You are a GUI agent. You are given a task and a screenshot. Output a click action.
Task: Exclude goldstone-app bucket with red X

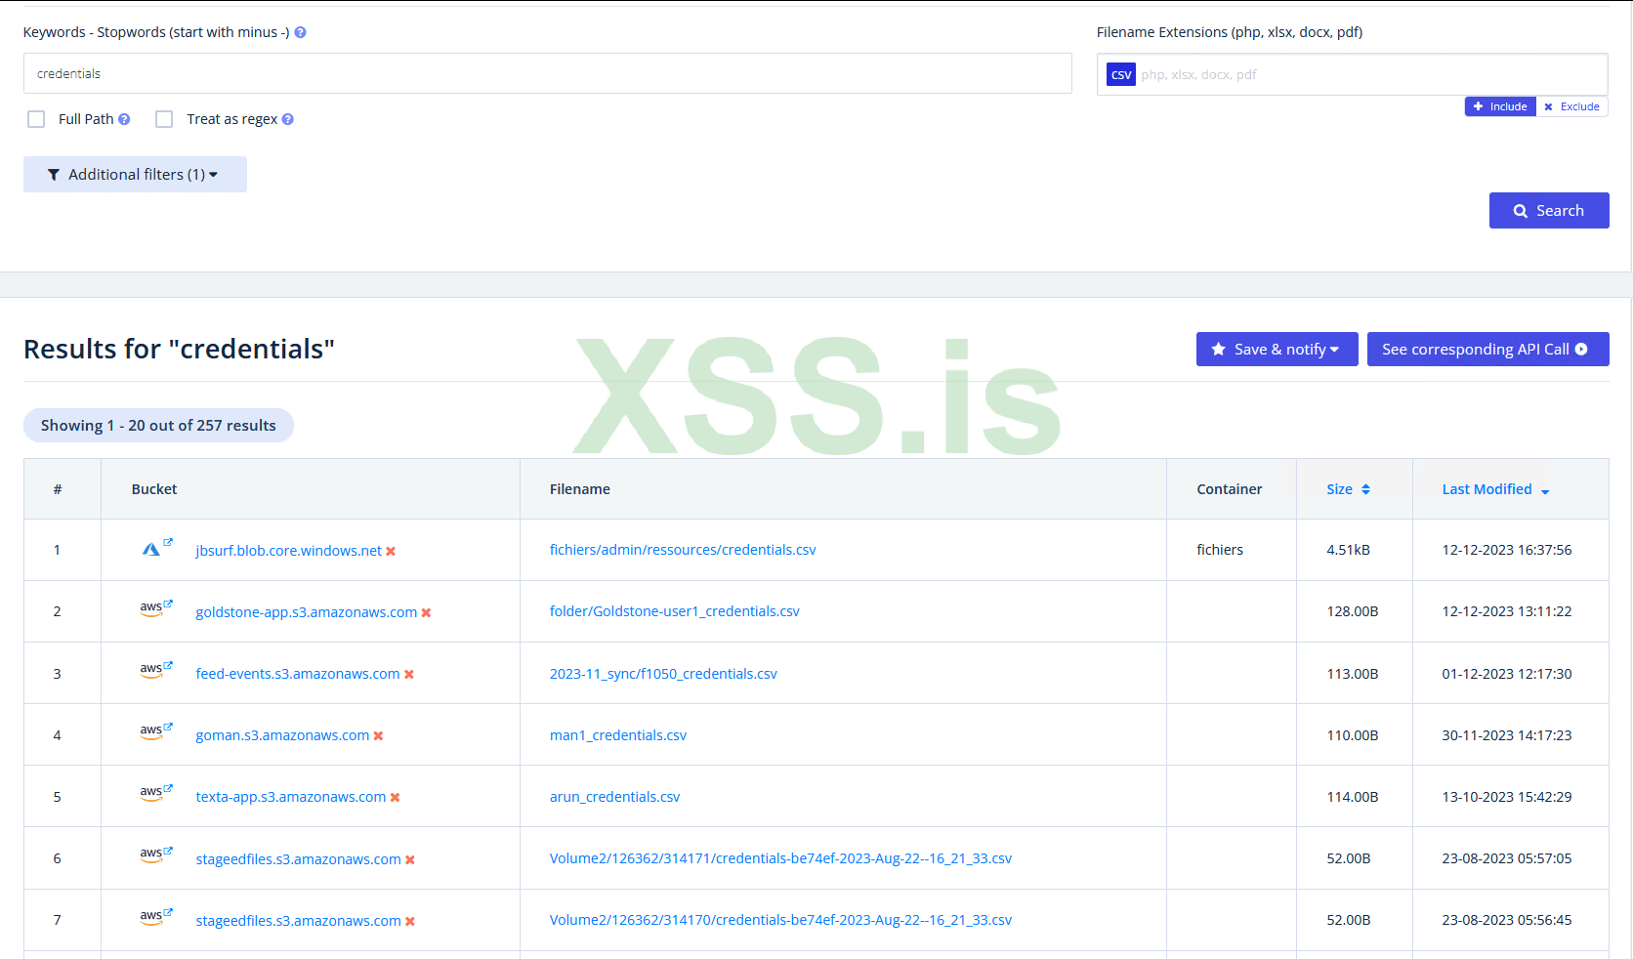click(426, 613)
